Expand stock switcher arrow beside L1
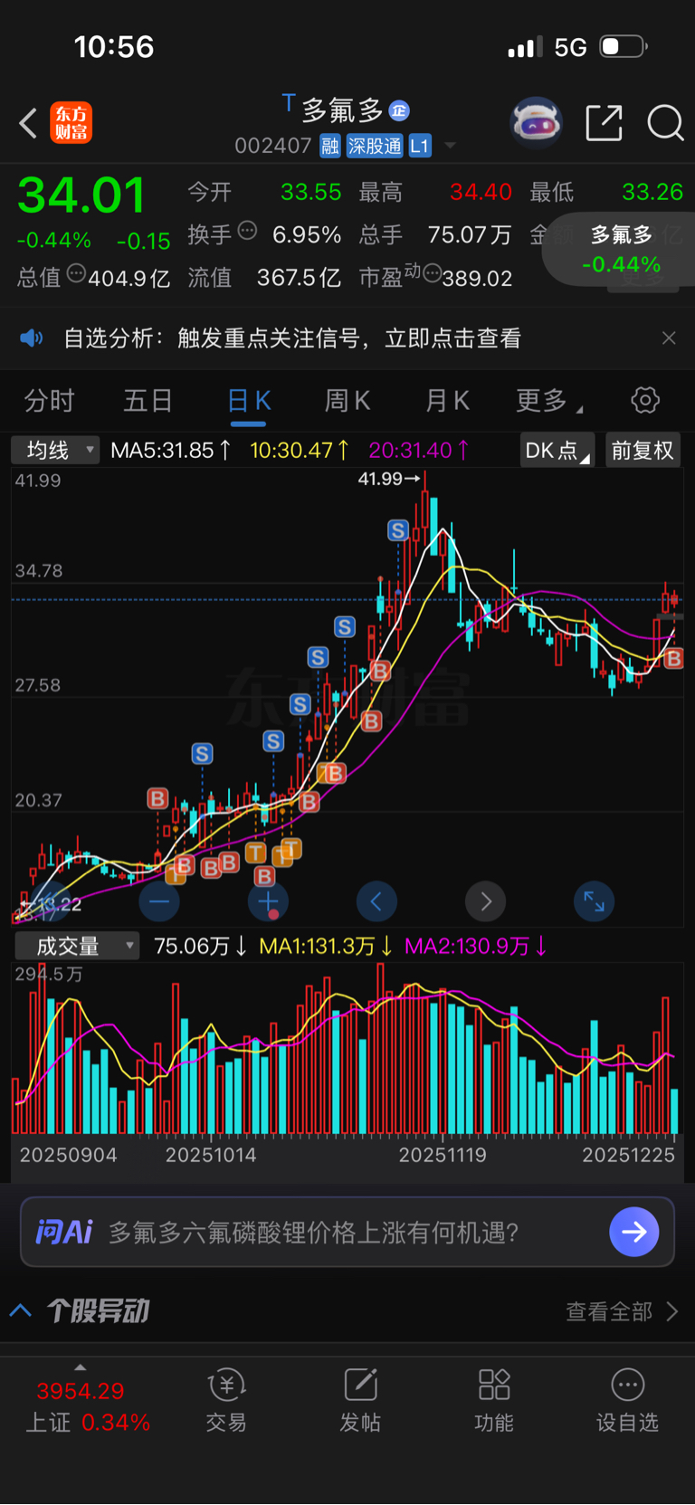The height and width of the screenshot is (1505, 695). coord(450,146)
